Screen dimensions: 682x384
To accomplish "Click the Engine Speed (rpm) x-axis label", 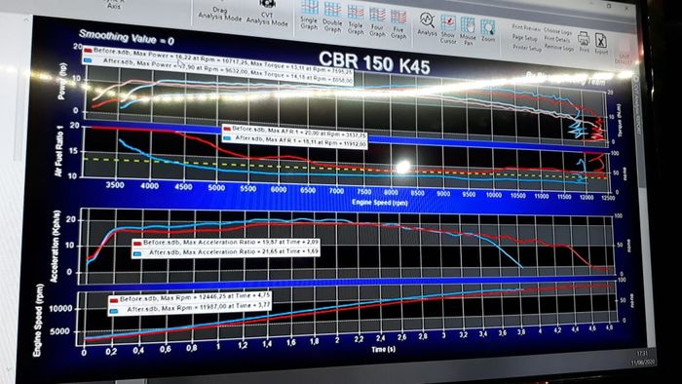I will coord(380,202).
